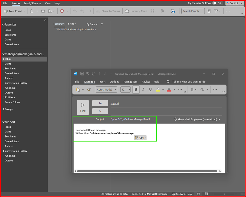The width and height of the screenshot is (246, 197).
Task: Click the Attach File paperclip icon
Action: coord(192,90)
